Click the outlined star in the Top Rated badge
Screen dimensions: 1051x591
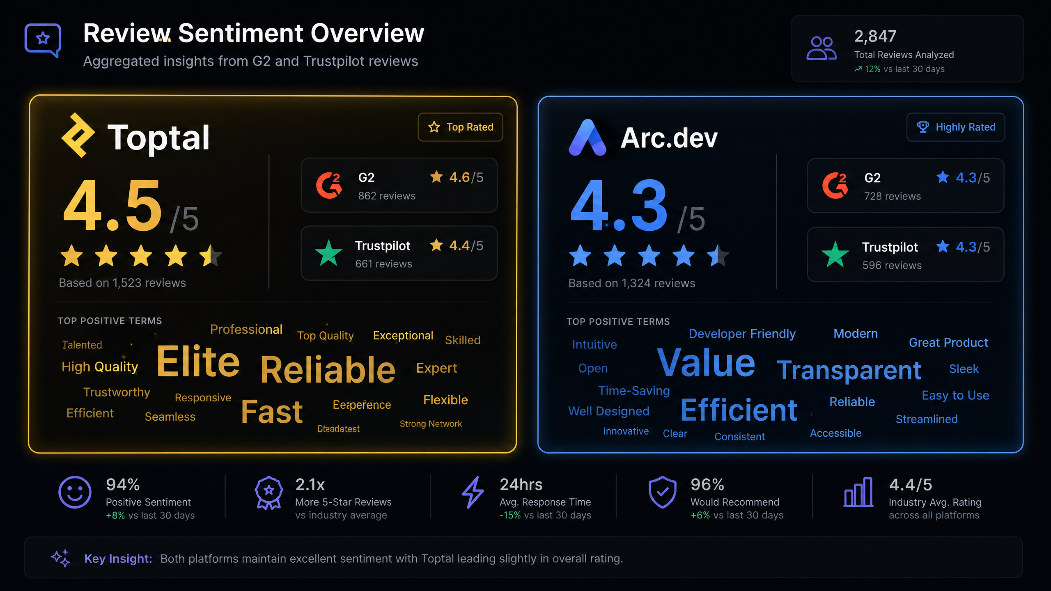(434, 127)
